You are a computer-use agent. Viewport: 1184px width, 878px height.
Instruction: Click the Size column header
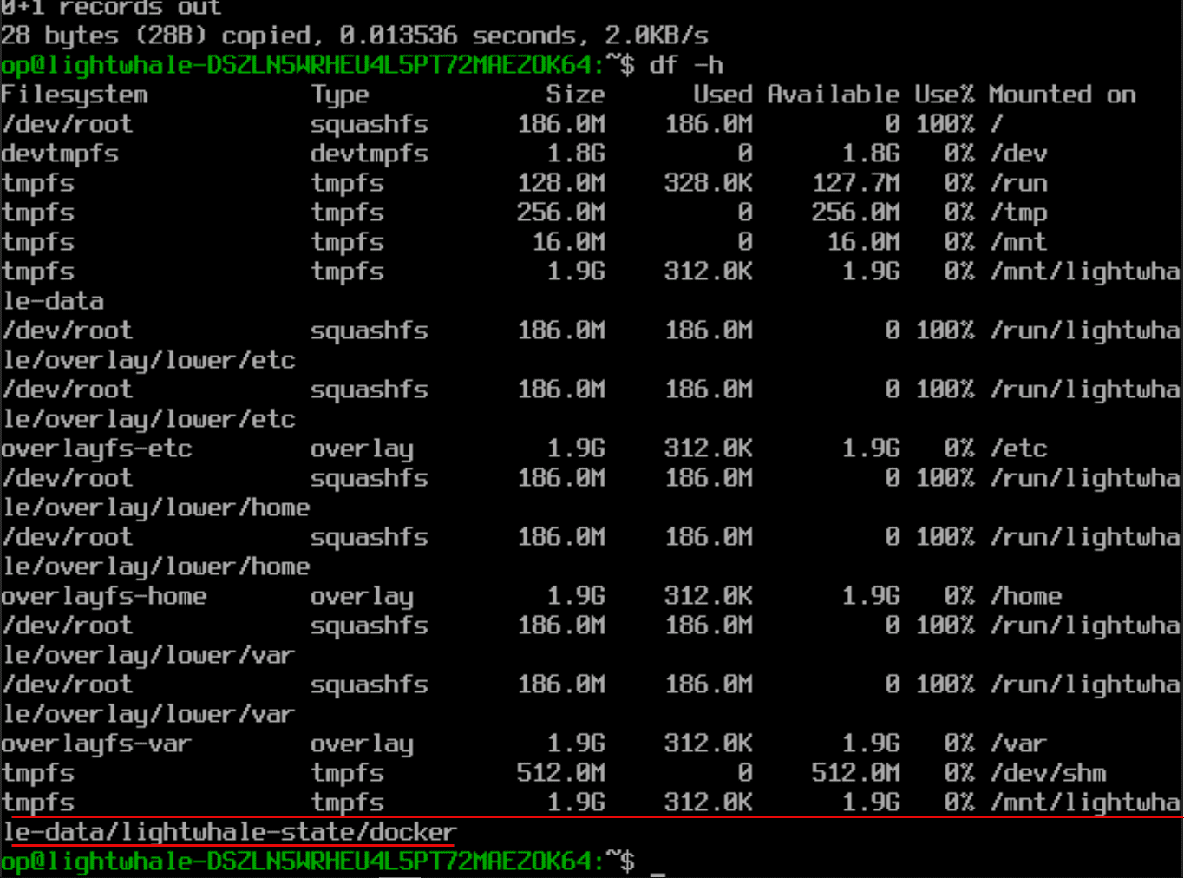pyautogui.click(x=575, y=95)
